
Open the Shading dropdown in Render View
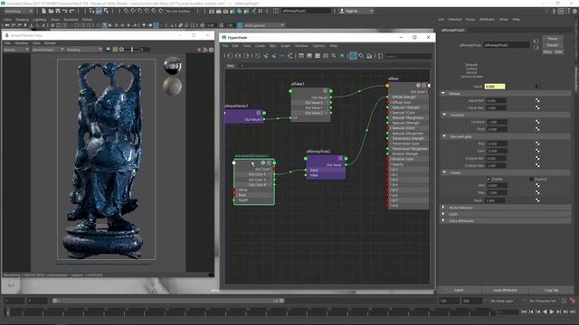pyautogui.click(x=84, y=50)
